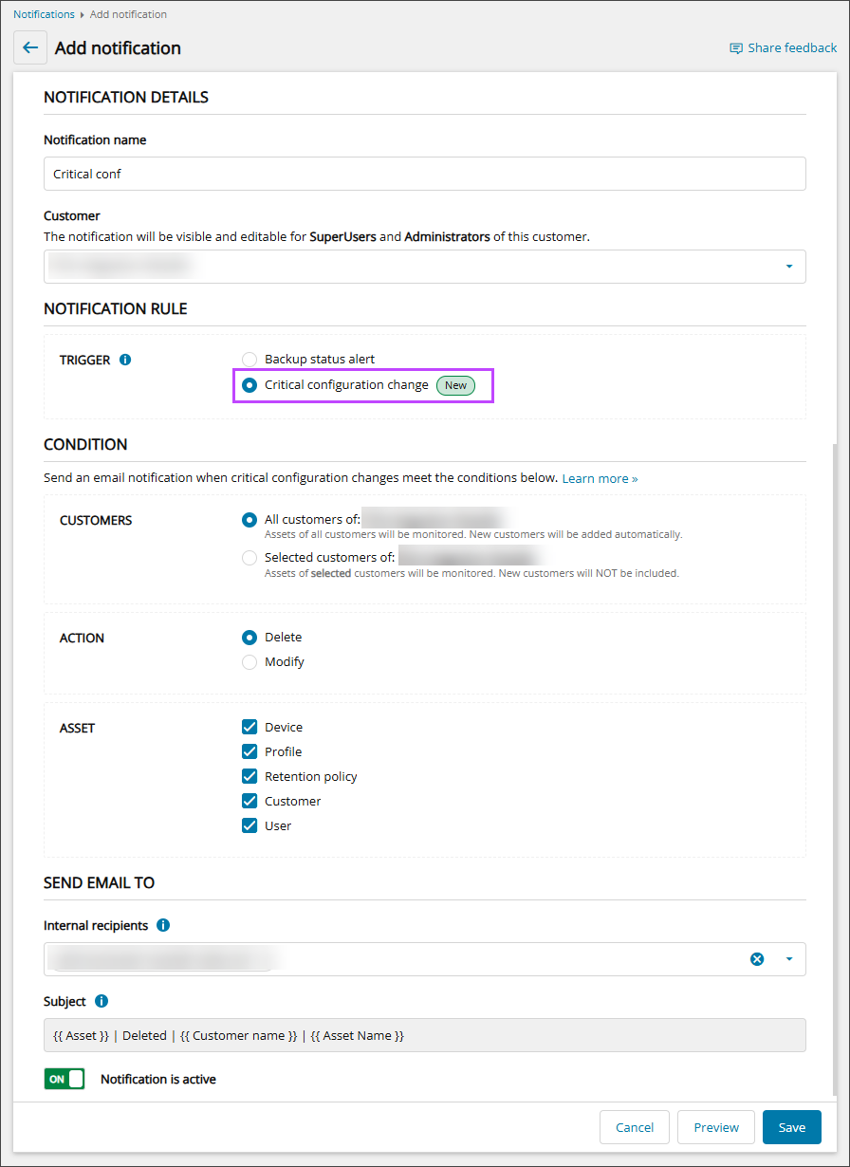Uncheck the Device asset checkbox
The image size is (850, 1167).
pyautogui.click(x=249, y=727)
